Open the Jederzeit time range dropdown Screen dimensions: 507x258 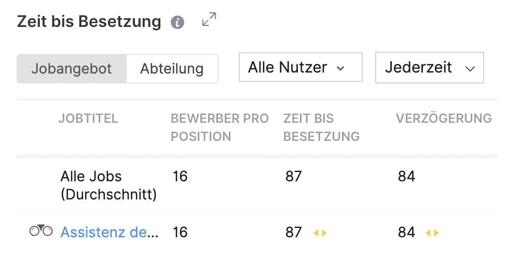[x=429, y=67]
